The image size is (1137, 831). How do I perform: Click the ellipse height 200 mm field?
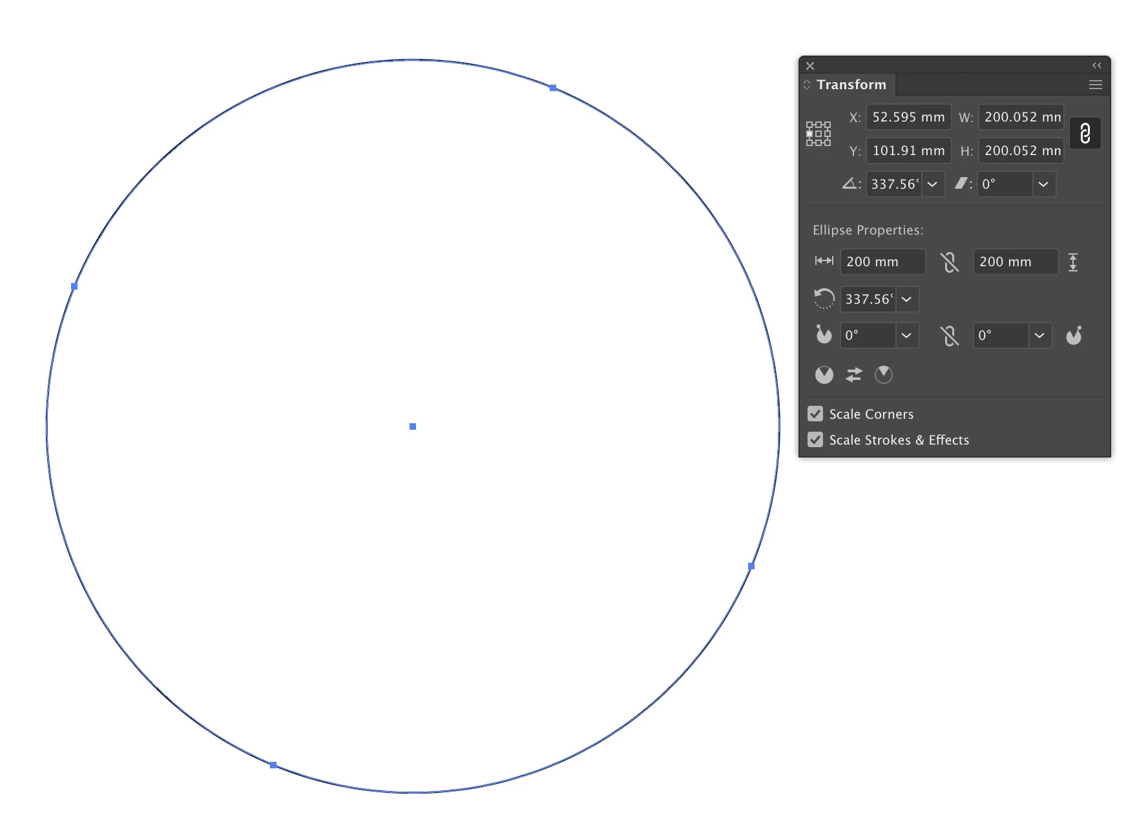point(1016,262)
